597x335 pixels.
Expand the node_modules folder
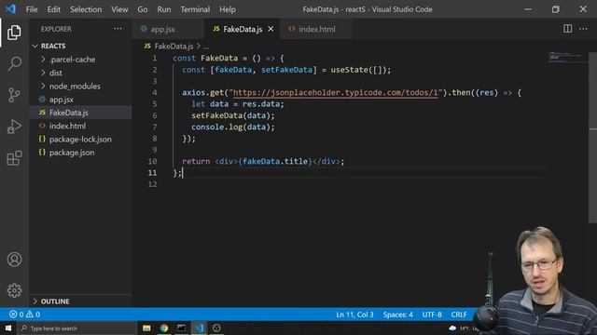click(43, 86)
